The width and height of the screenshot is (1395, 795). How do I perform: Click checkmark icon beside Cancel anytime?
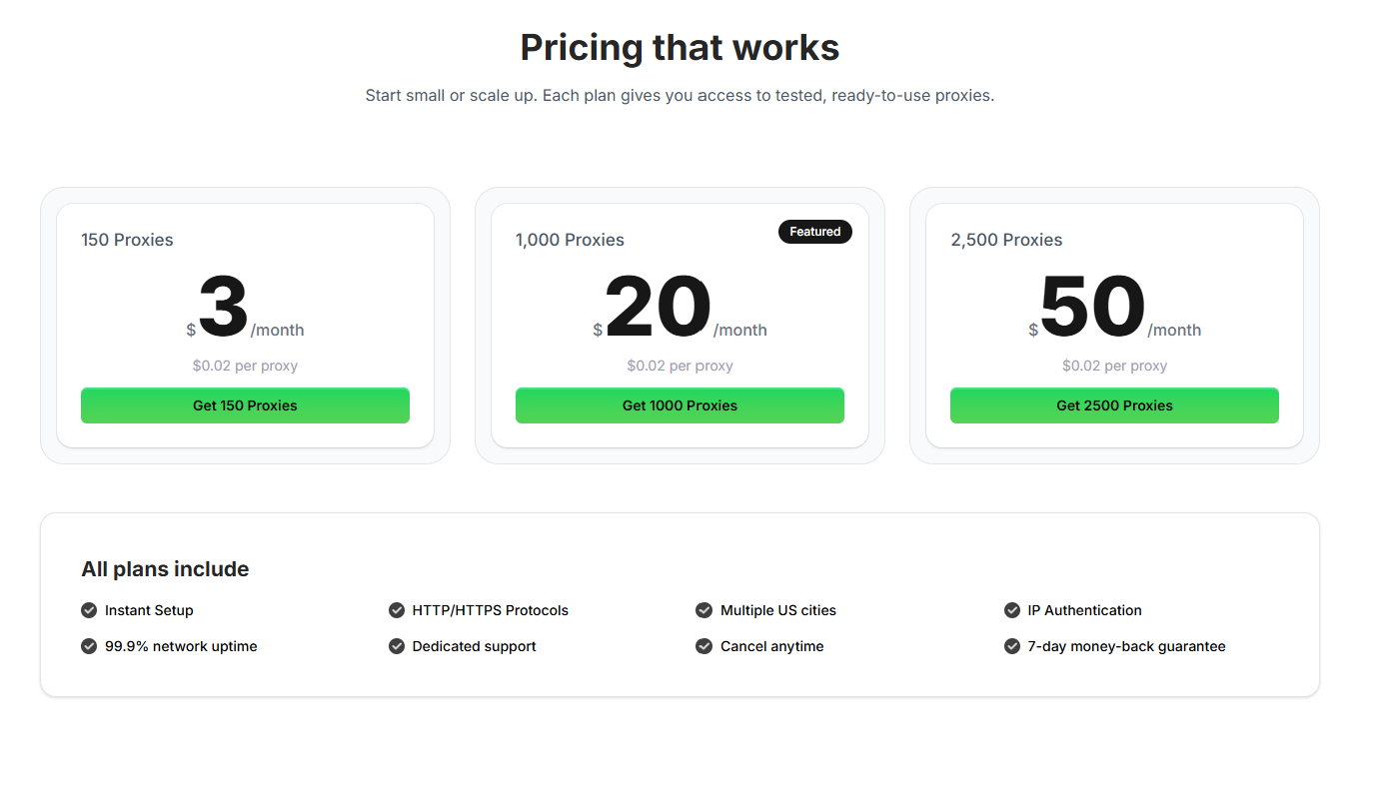coord(703,646)
